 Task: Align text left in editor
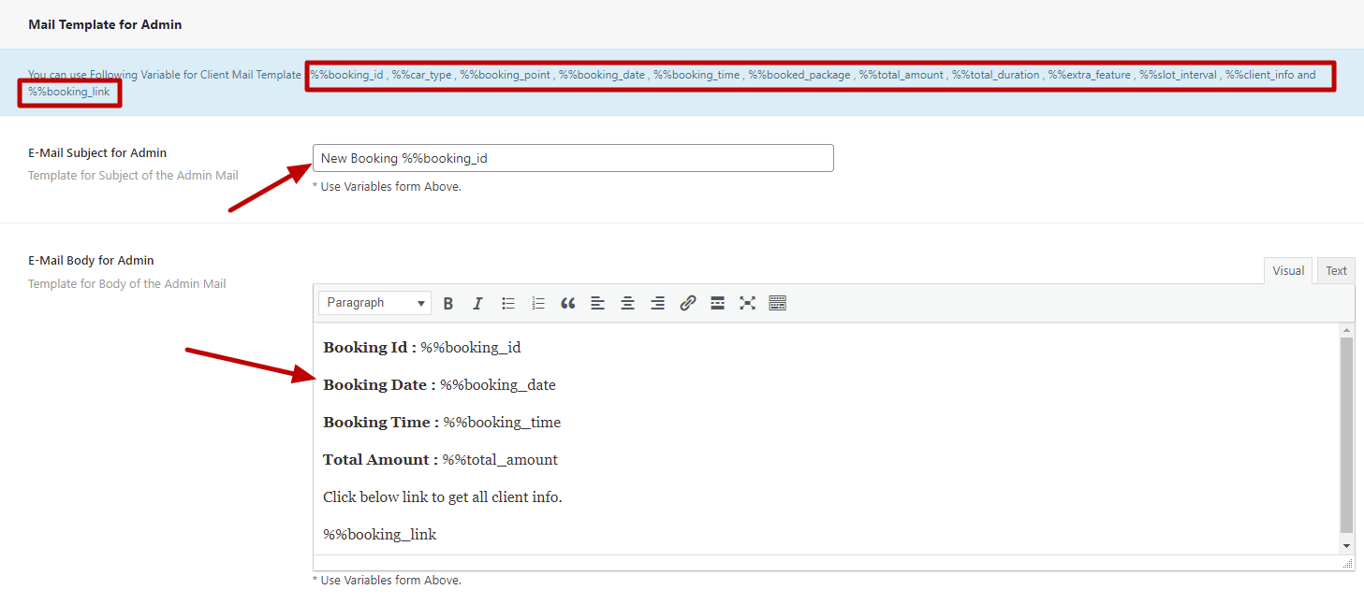pyautogui.click(x=598, y=303)
